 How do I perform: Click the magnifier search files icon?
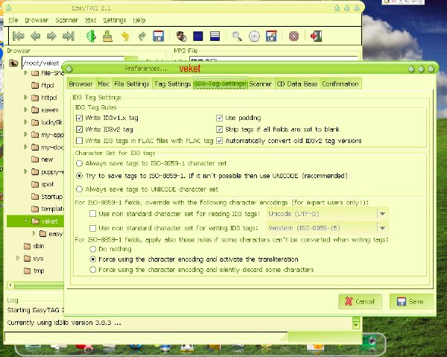237,37
